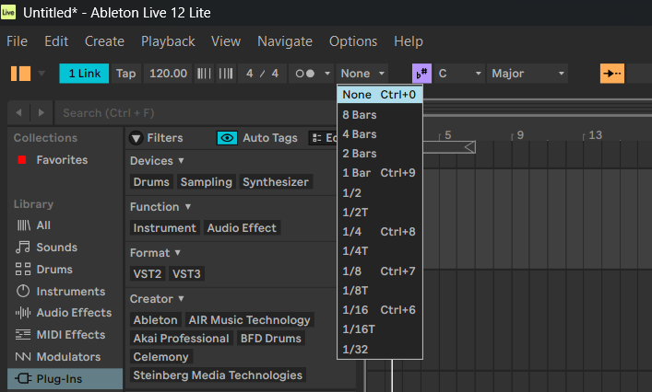Open the All library category
The width and height of the screenshot is (652, 392).
pos(33,225)
